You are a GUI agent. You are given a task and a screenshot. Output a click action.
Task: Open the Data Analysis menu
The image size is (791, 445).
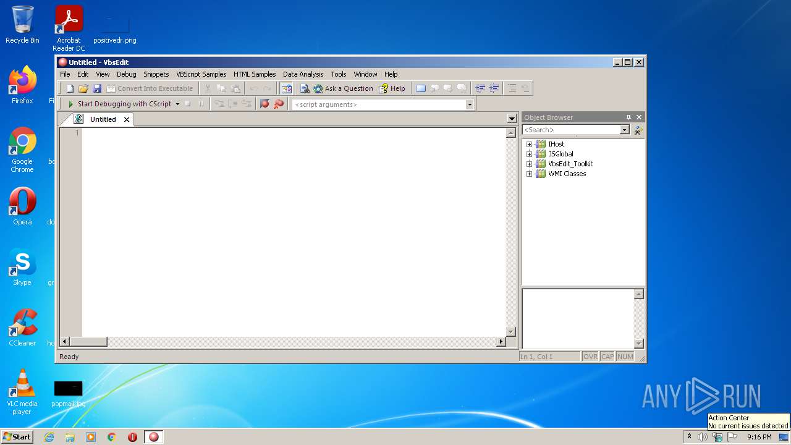pyautogui.click(x=303, y=74)
